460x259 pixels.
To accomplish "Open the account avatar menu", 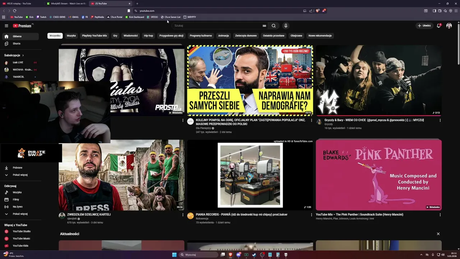I will [449, 26].
